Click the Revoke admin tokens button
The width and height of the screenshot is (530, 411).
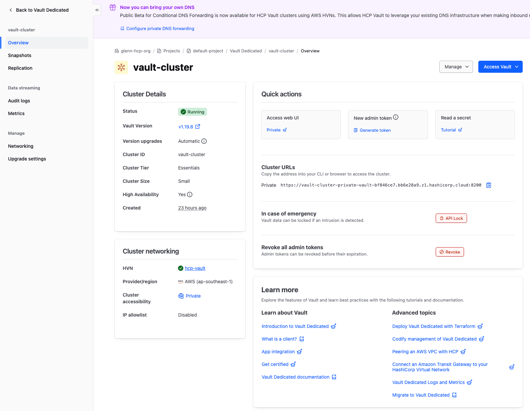click(x=449, y=252)
